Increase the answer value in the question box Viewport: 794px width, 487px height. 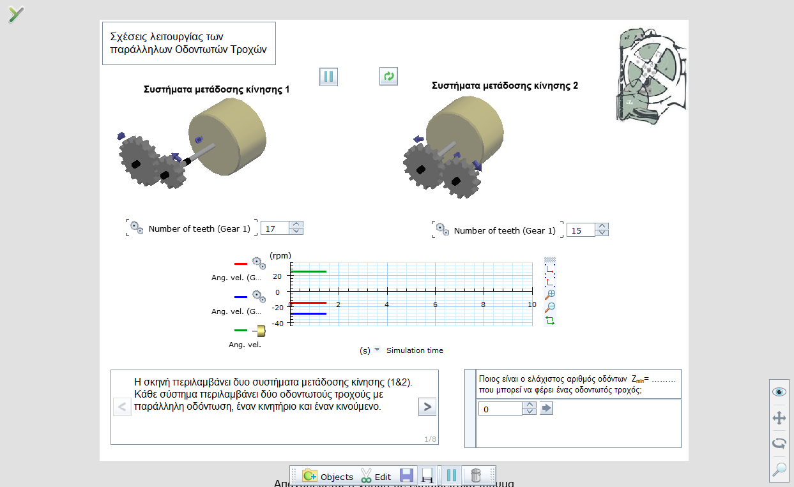(529, 405)
